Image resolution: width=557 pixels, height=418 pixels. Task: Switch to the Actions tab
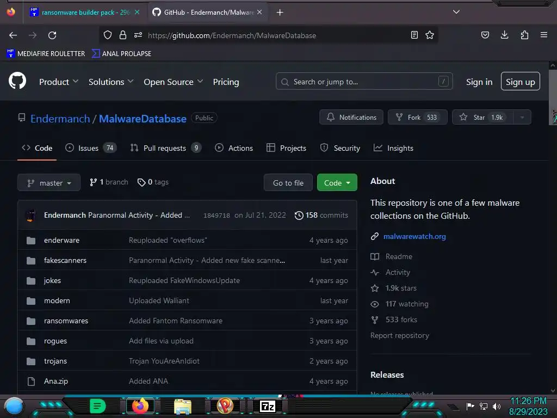pos(234,148)
